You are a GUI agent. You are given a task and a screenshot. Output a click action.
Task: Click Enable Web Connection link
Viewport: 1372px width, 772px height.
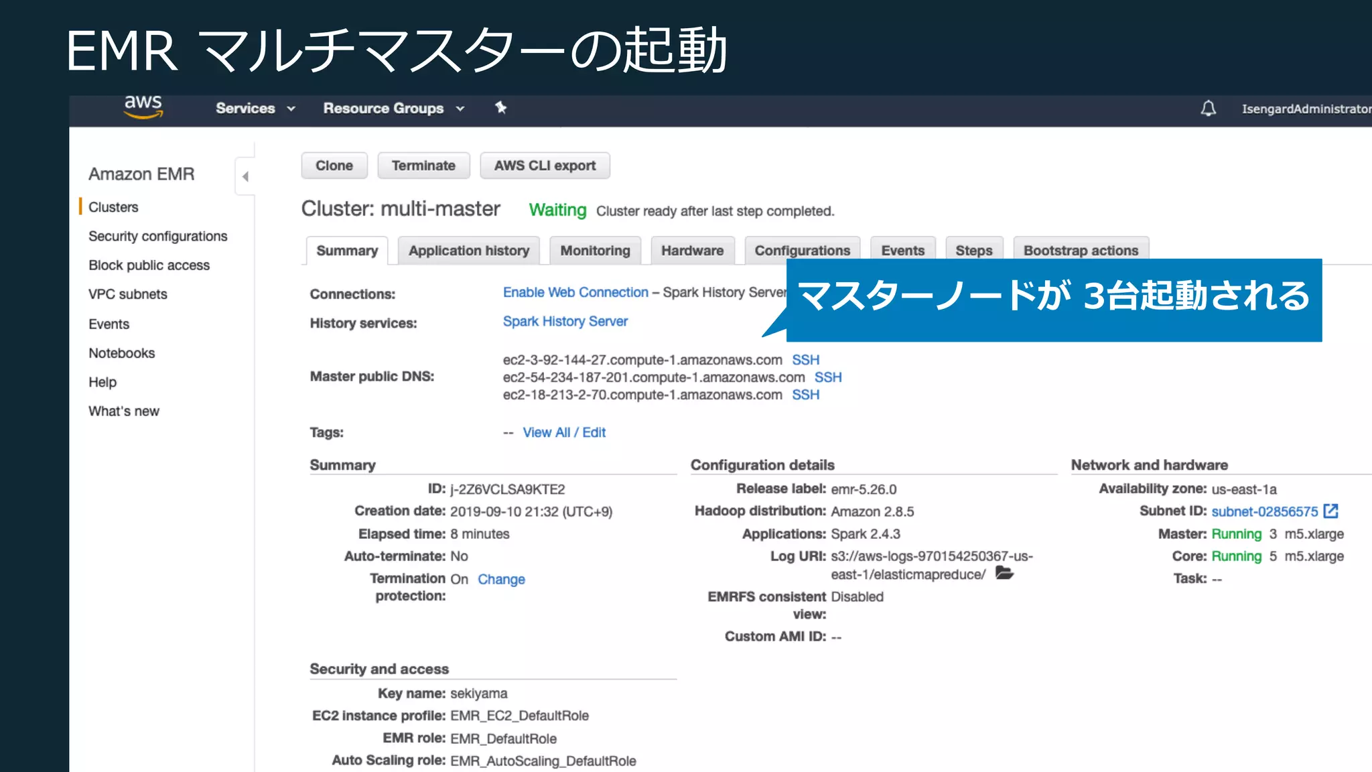[x=575, y=293]
